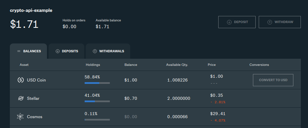This screenshot has height=128, width=308.
Task: Click the $29.41 Cosmos price
Action: (218, 114)
